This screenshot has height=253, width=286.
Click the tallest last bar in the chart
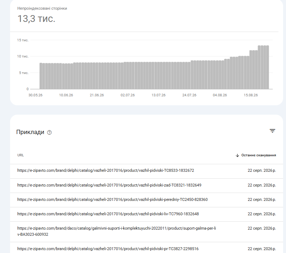267,67
